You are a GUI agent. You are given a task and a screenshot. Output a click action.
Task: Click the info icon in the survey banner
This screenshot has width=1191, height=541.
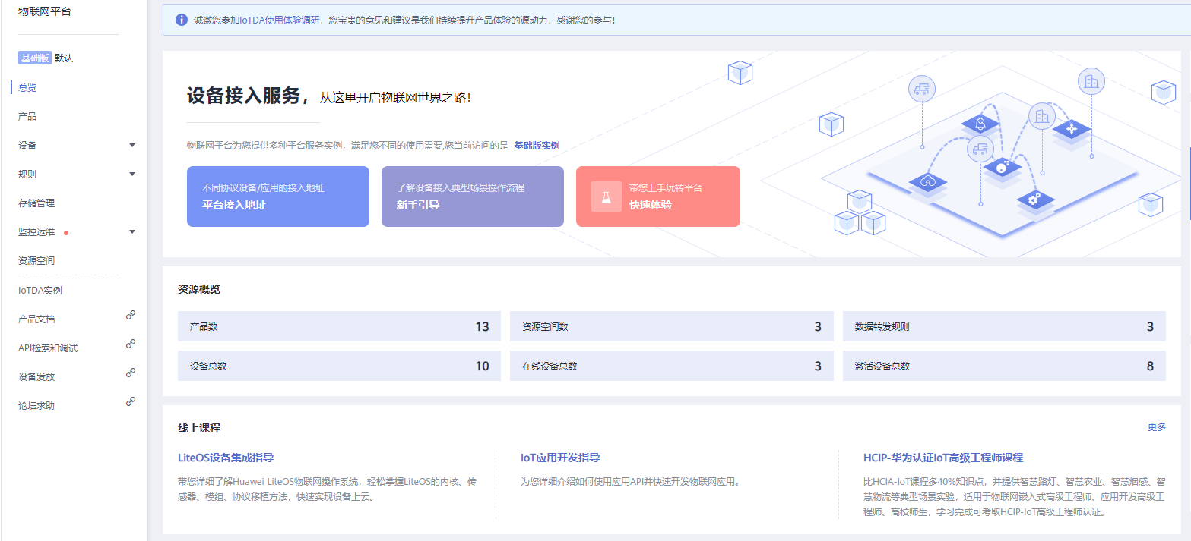pyautogui.click(x=182, y=20)
